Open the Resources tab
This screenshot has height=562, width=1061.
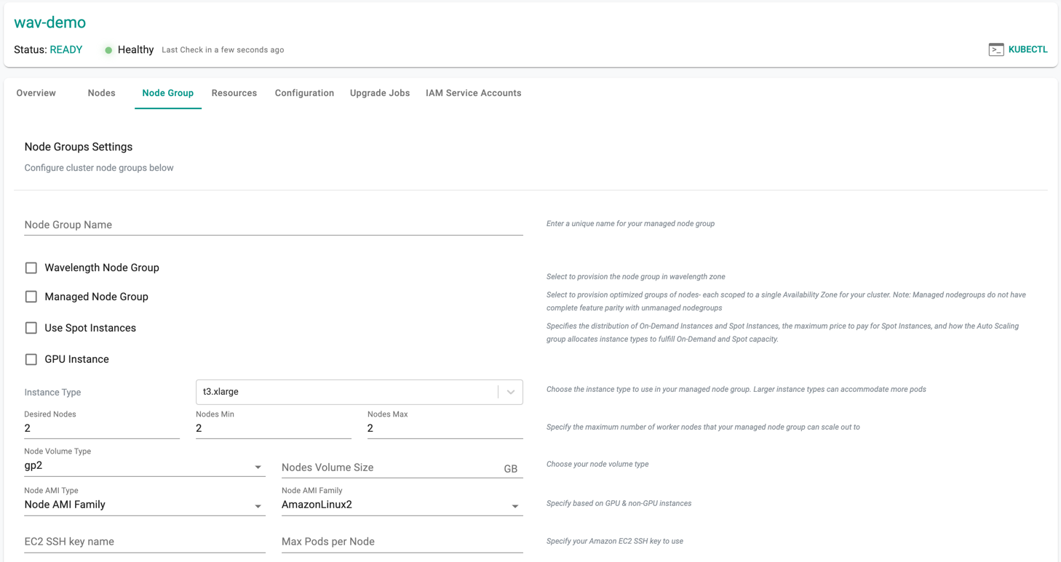234,93
